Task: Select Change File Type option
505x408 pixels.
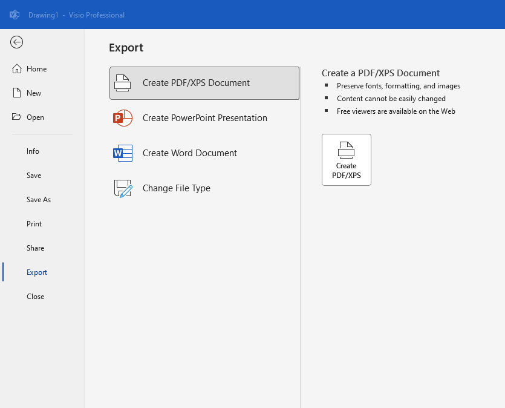Action: point(204,188)
